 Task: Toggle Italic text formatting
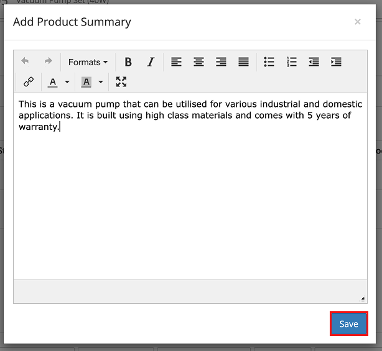pos(151,62)
